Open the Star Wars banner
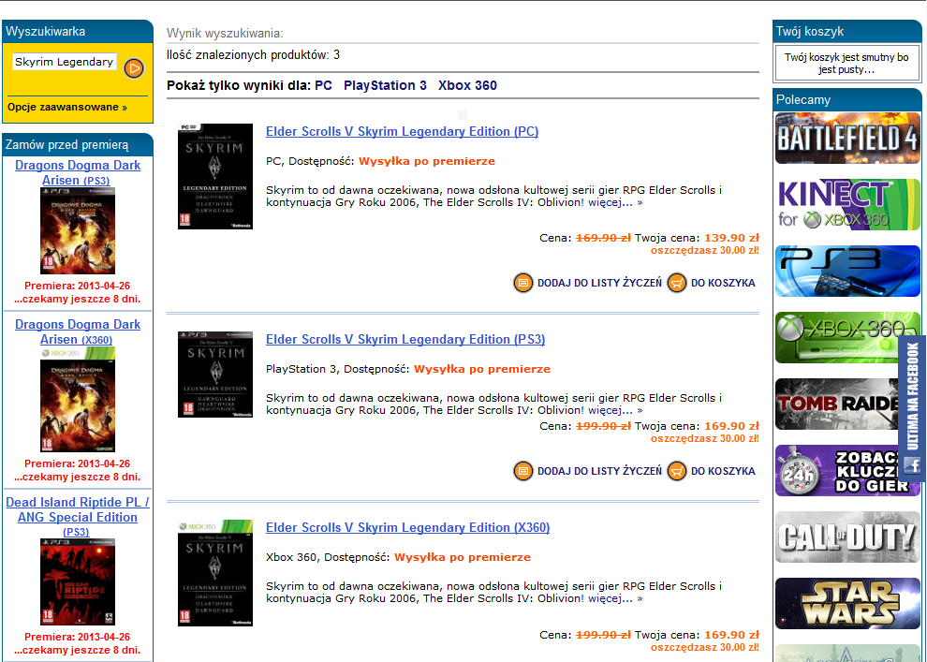Image resolution: width=927 pixels, height=662 pixels. click(847, 604)
